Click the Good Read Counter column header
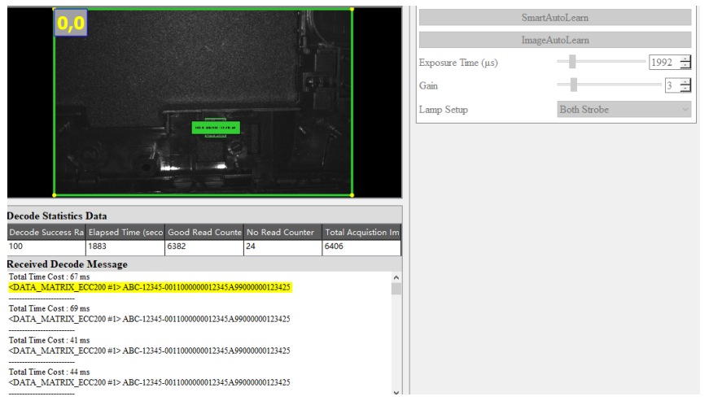Image resolution: width=709 pixels, height=401 pixels. [x=204, y=233]
